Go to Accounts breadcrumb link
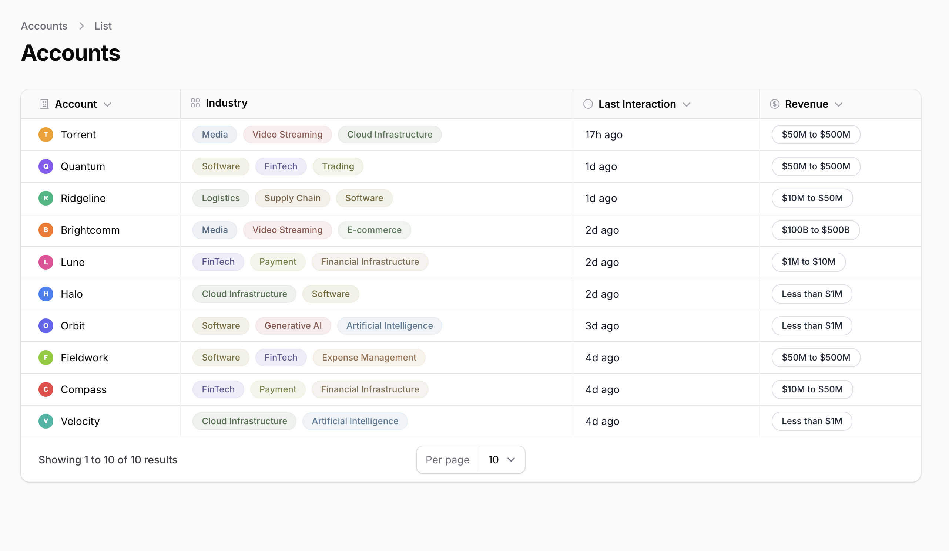Image resolution: width=949 pixels, height=551 pixels. (x=44, y=26)
